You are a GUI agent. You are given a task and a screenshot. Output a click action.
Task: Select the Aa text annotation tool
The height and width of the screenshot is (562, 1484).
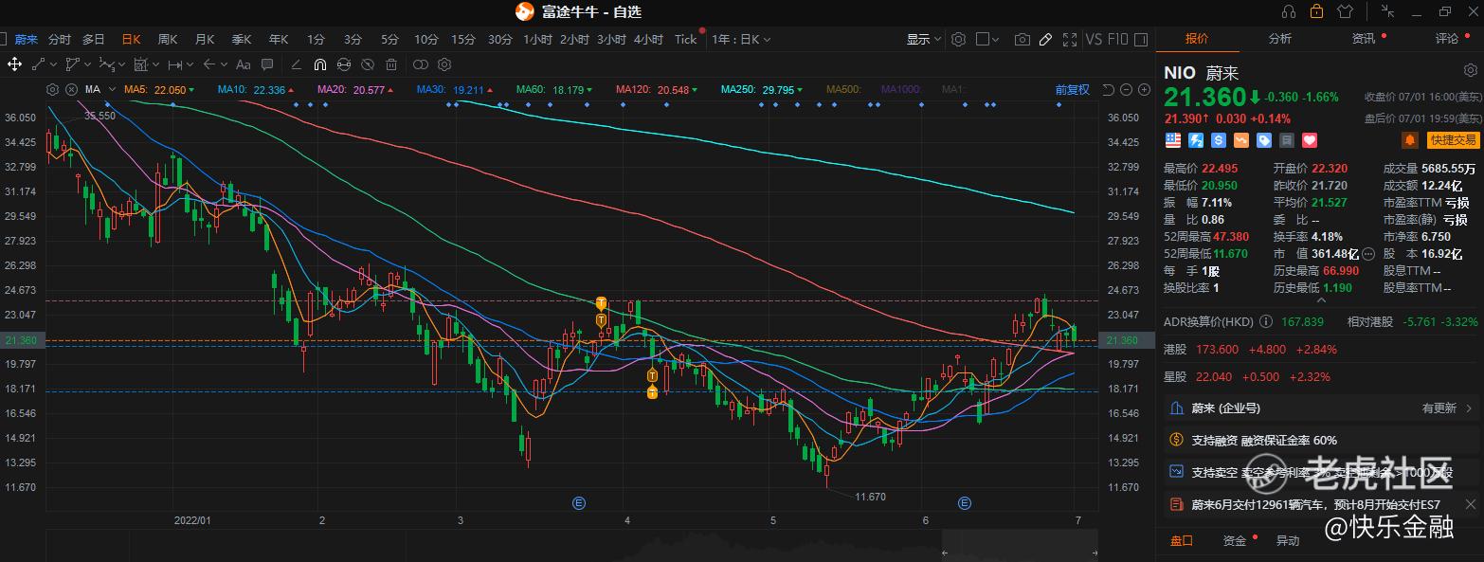coord(243,64)
